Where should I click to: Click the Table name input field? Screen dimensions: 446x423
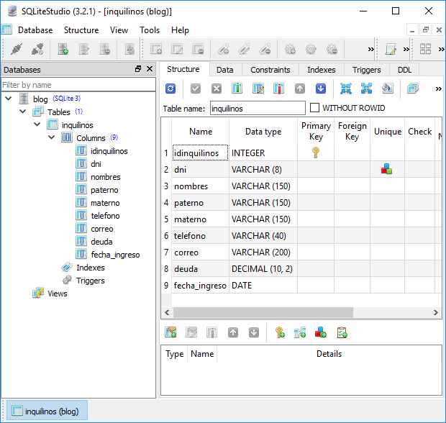click(258, 109)
